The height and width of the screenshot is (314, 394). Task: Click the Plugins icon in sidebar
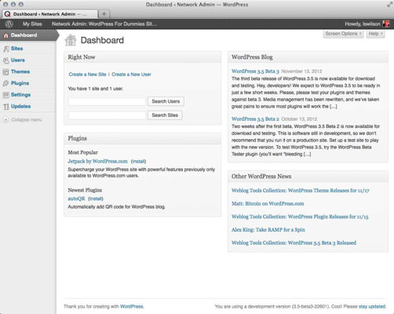pos(5,83)
